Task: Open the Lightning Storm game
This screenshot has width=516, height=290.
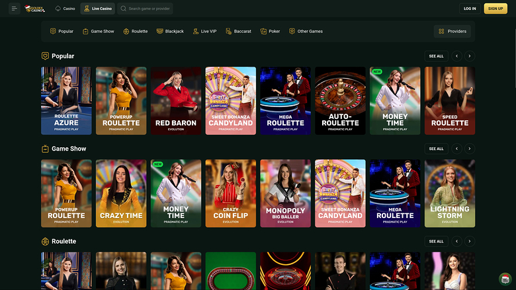Action: (450, 194)
